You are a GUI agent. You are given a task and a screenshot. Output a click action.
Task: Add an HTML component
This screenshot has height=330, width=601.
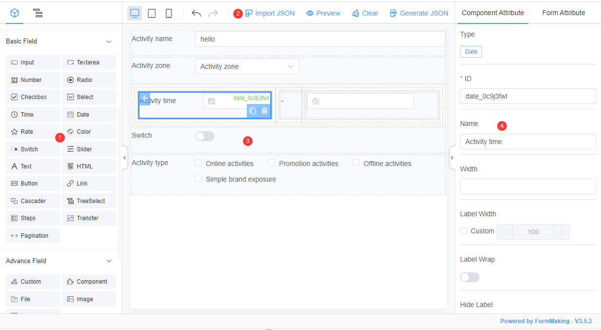point(89,166)
